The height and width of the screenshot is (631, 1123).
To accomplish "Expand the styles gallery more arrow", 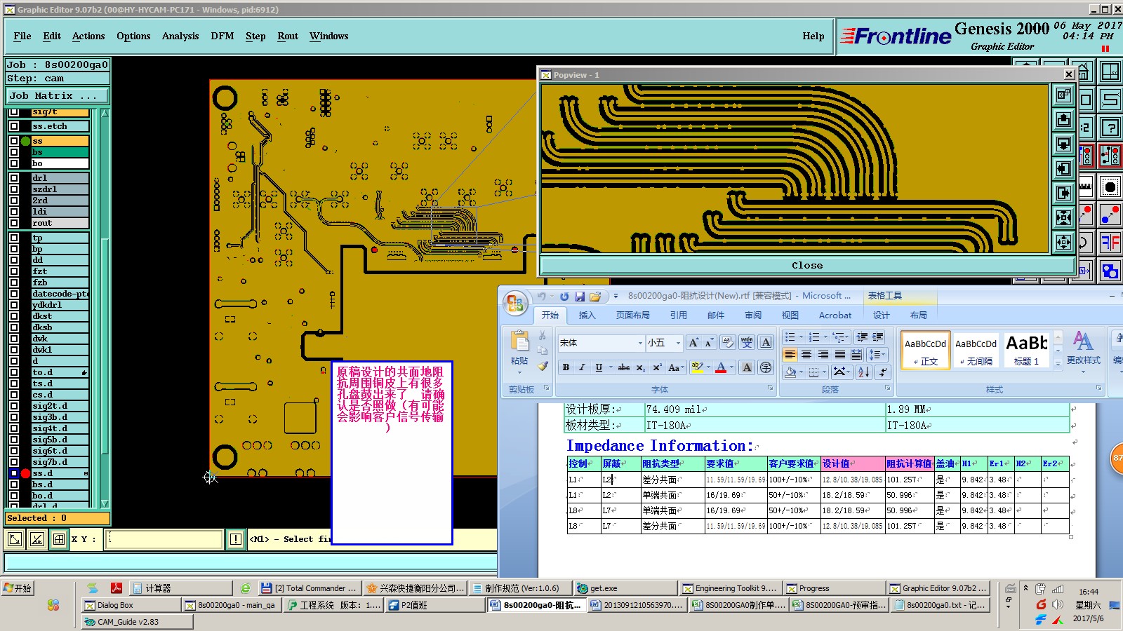I will click(1058, 364).
